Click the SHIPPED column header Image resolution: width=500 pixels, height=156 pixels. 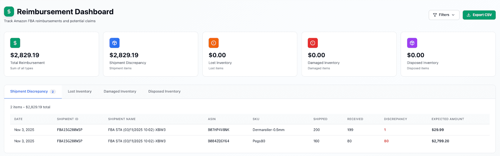(320, 119)
